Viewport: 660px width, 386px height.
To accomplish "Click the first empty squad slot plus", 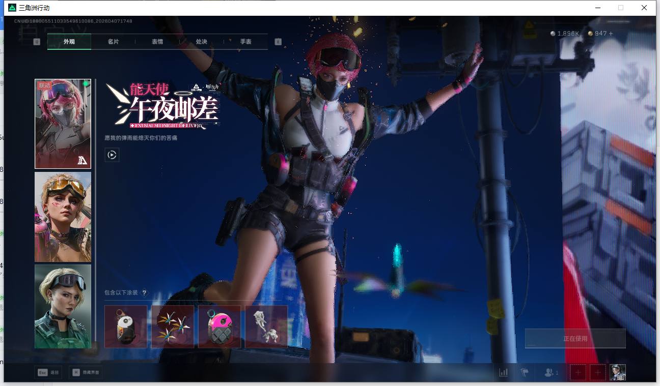I will coord(577,373).
